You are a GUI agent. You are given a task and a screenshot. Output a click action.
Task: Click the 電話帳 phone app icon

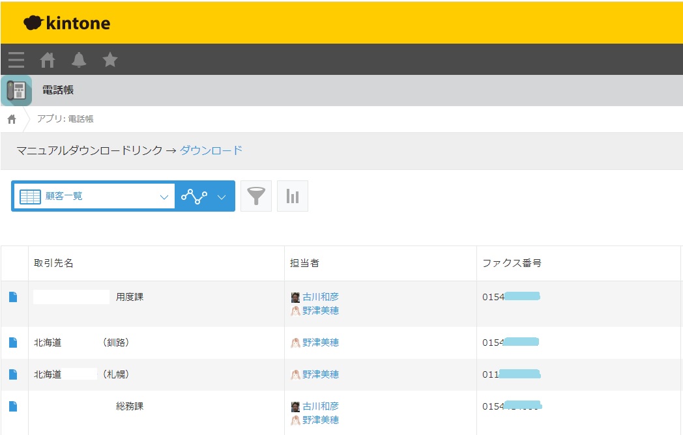point(16,91)
